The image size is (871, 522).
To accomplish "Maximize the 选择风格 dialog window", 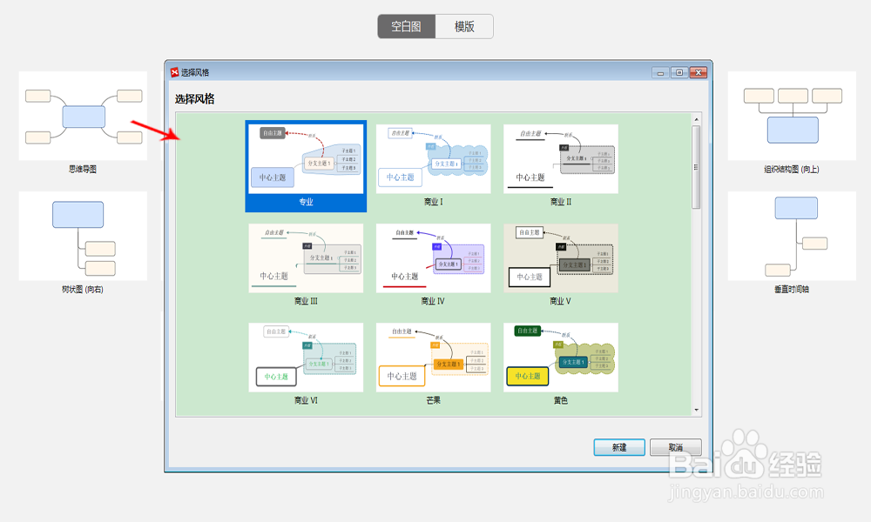I will point(678,72).
